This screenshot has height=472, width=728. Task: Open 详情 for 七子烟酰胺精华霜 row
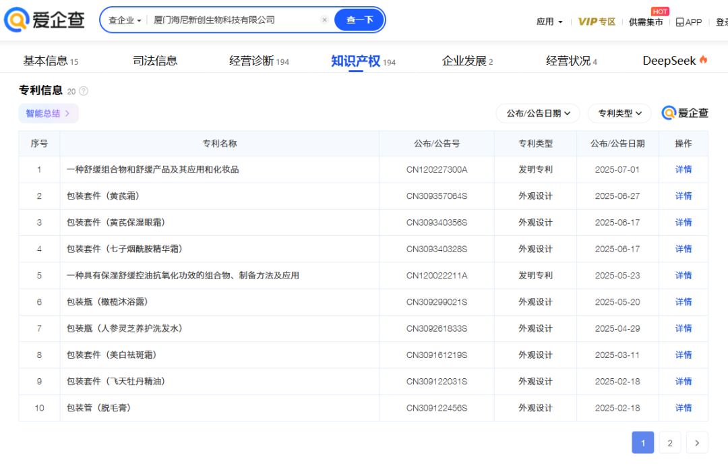683,249
